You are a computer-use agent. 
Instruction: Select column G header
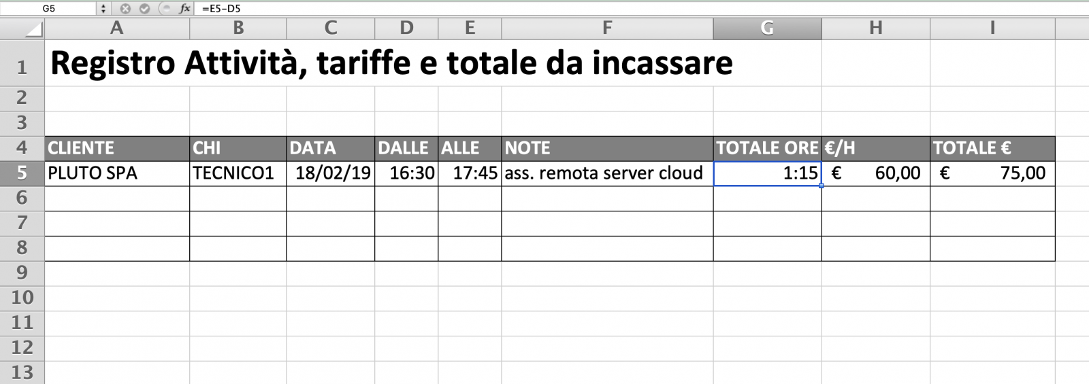pyautogui.click(x=767, y=29)
